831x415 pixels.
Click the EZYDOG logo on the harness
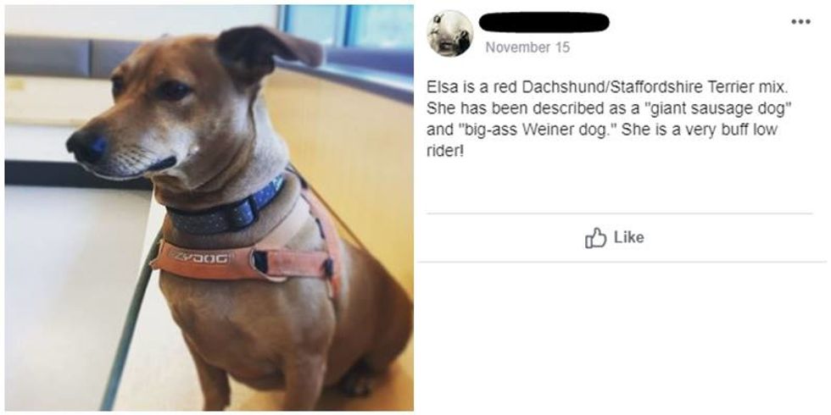[x=198, y=257]
